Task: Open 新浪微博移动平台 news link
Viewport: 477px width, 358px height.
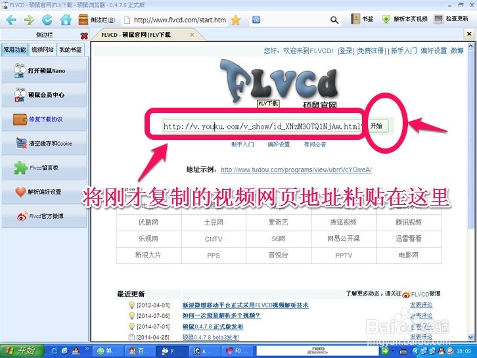Action: coord(246,305)
